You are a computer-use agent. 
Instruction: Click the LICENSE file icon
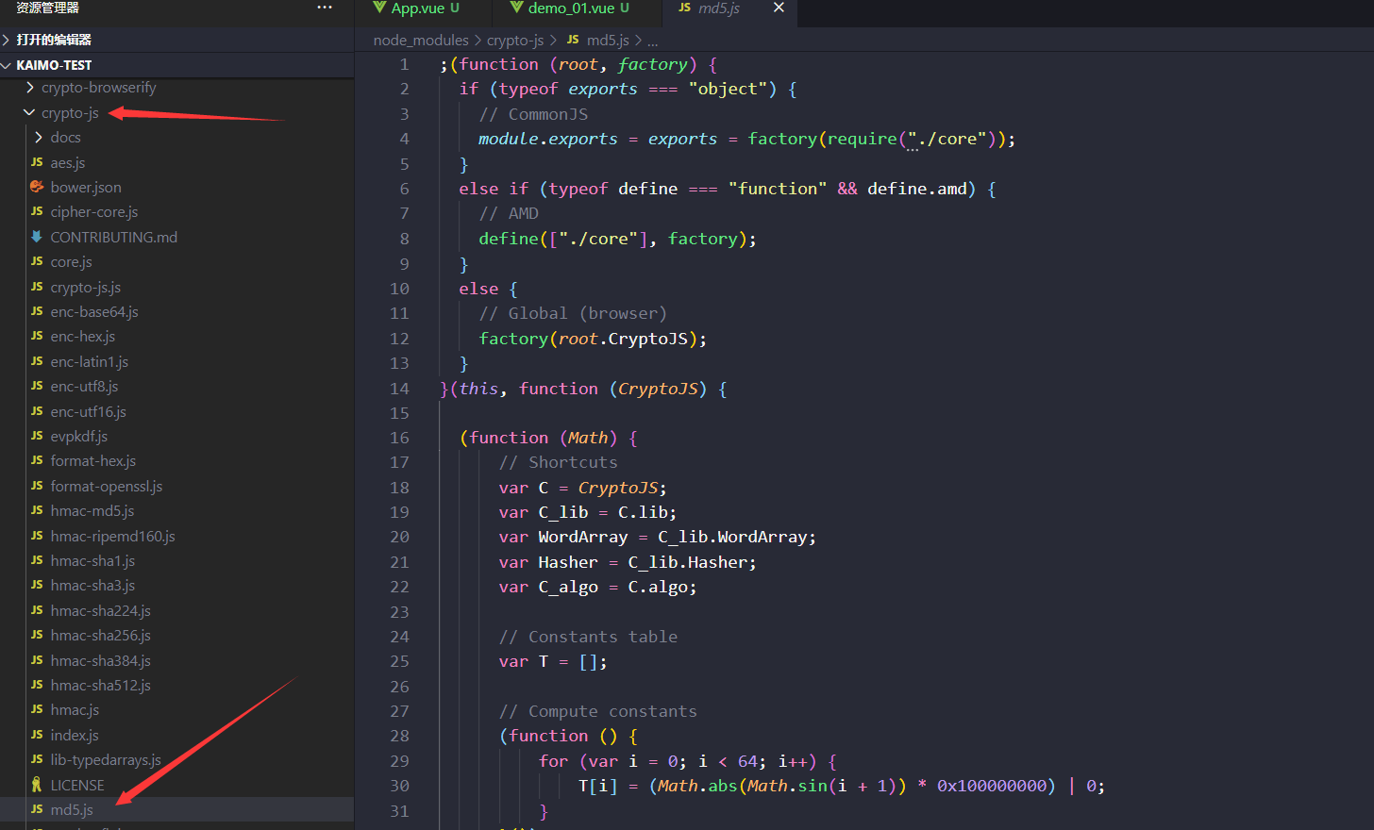pyautogui.click(x=36, y=784)
